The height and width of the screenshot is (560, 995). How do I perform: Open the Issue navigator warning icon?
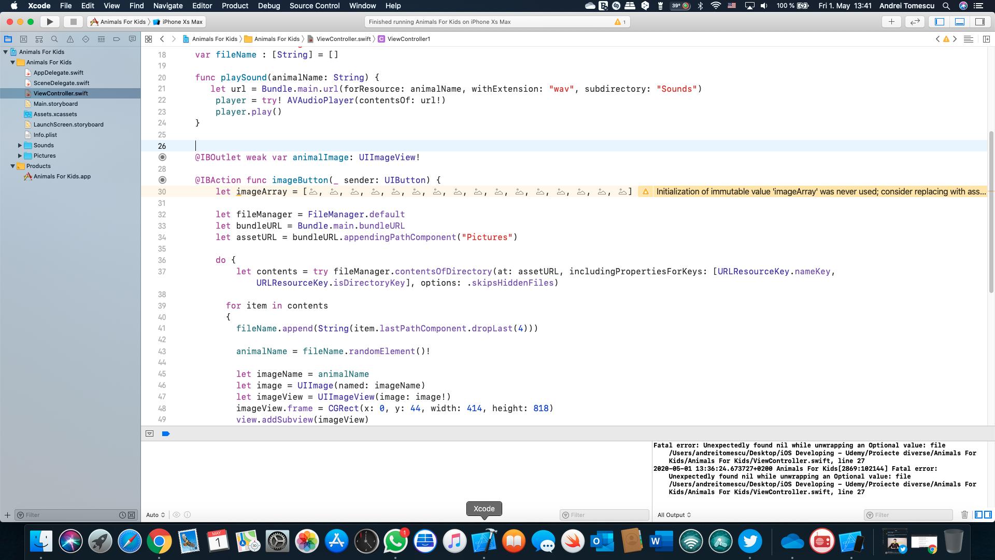point(70,39)
